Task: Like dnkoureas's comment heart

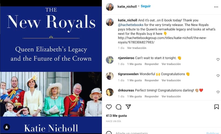Action: [x=218, y=92]
